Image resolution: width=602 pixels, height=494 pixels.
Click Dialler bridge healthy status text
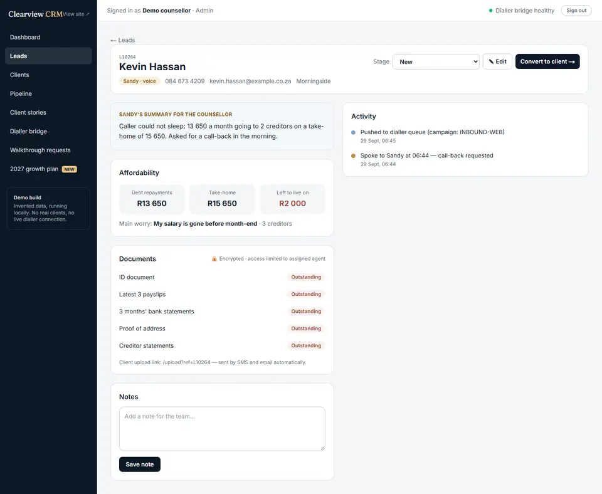(x=524, y=11)
